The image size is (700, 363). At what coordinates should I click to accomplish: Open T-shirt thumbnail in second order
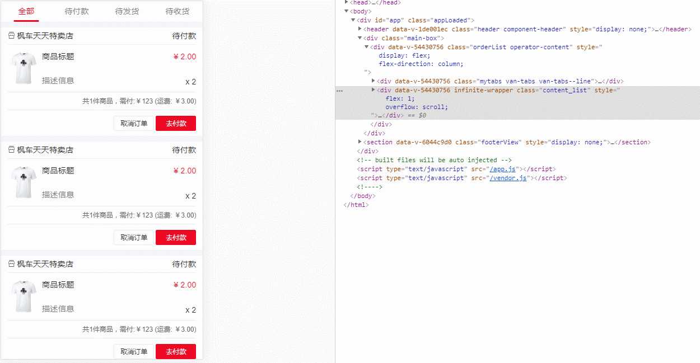24,182
